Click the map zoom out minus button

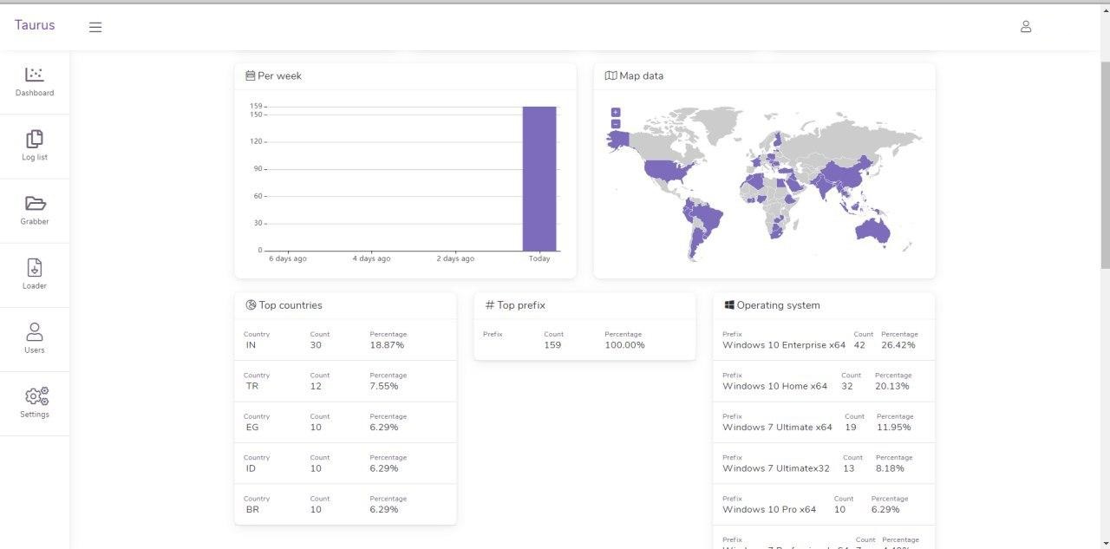point(616,124)
